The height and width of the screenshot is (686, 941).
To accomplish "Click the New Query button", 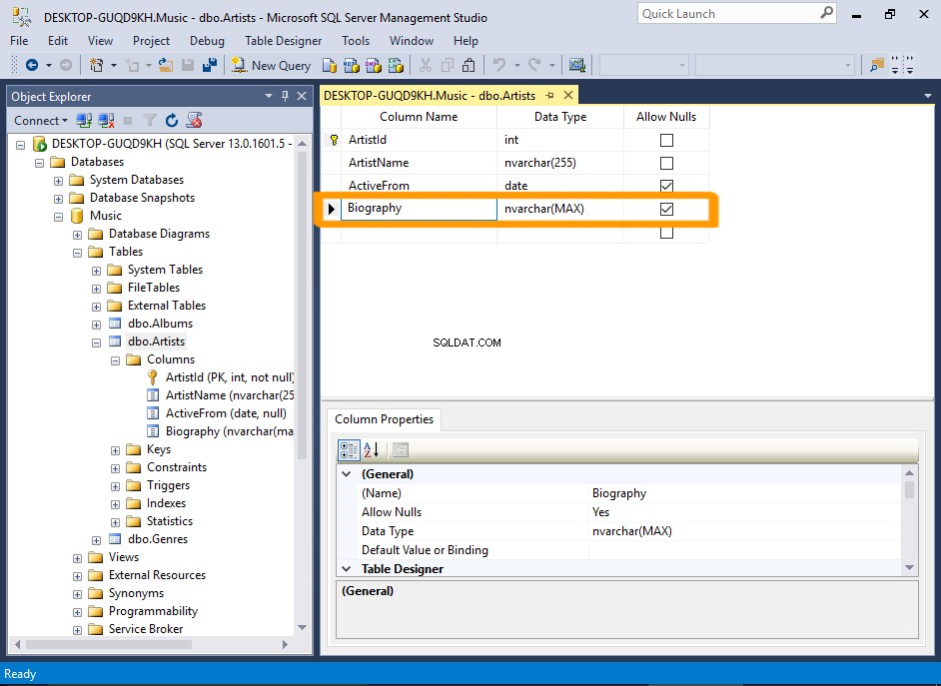I will coord(272,65).
